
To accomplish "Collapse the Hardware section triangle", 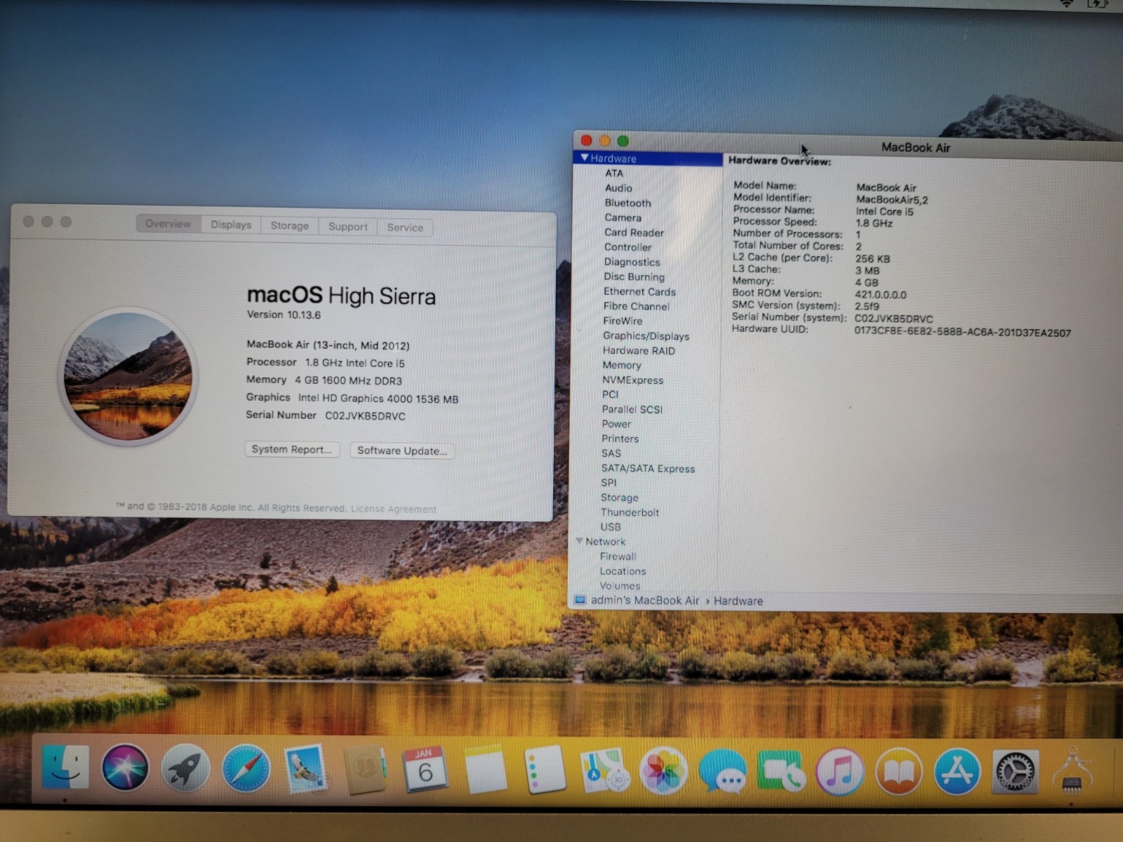I will tap(584, 158).
